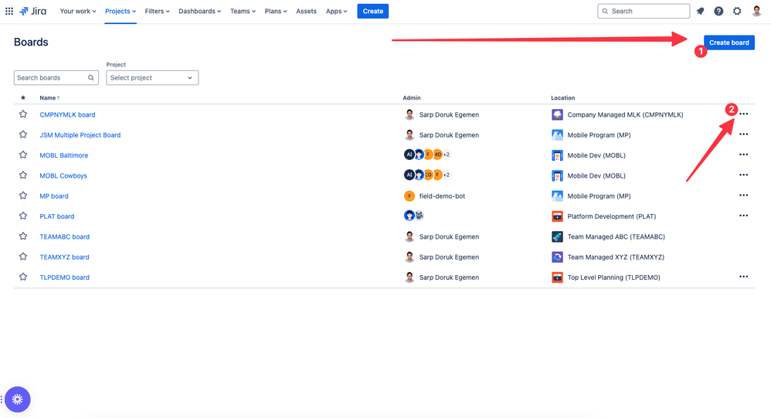Focus the global Search field
The height and width of the screenshot is (418, 771).
pos(644,11)
